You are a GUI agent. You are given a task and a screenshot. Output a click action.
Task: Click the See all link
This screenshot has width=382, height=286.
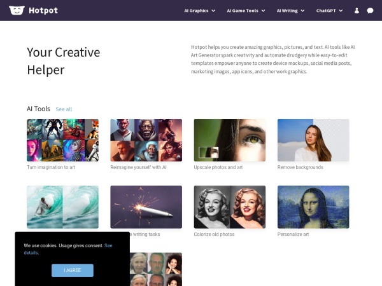[x=64, y=109]
